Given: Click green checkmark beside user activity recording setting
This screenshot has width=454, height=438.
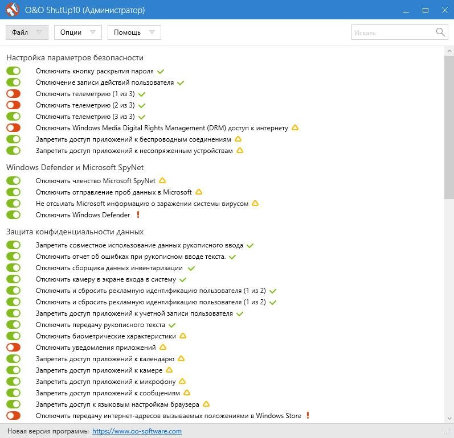Looking at the screenshot, I should coord(181,83).
